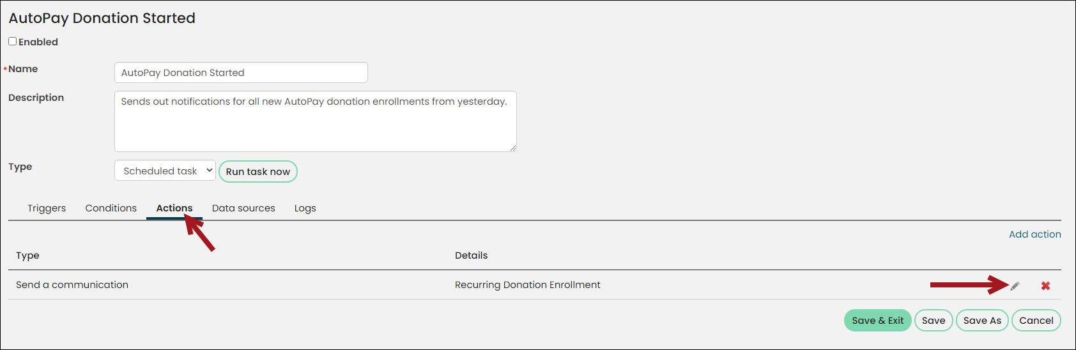
Task: Edit the Send a communication action pencil icon
Action: point(1015,285)
